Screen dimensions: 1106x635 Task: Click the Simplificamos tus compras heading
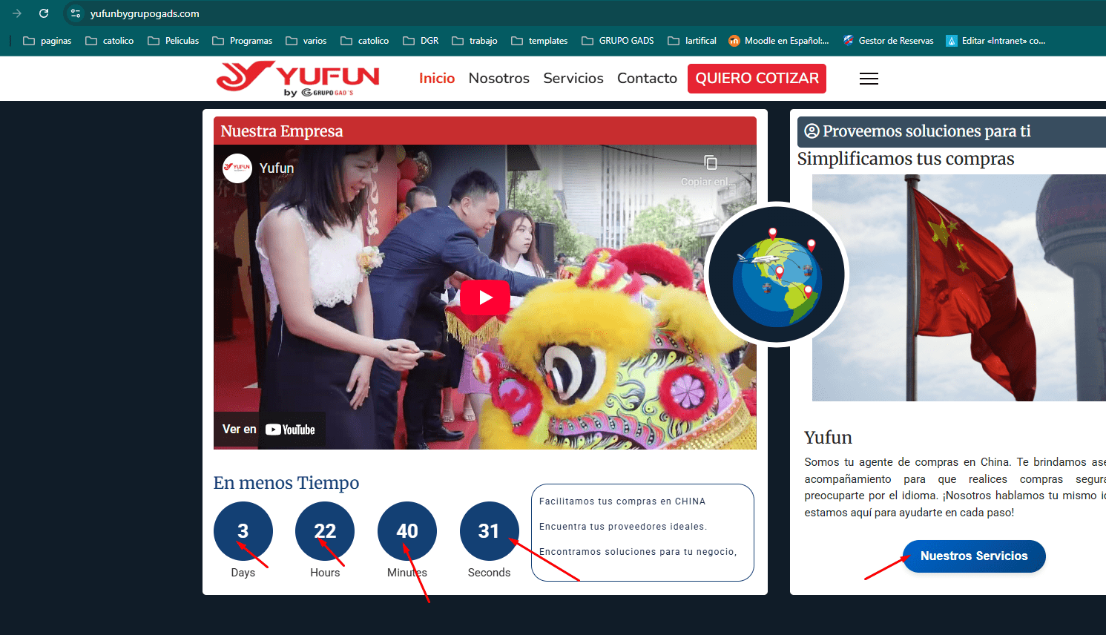pyautogui.click(x=906, y=159)
